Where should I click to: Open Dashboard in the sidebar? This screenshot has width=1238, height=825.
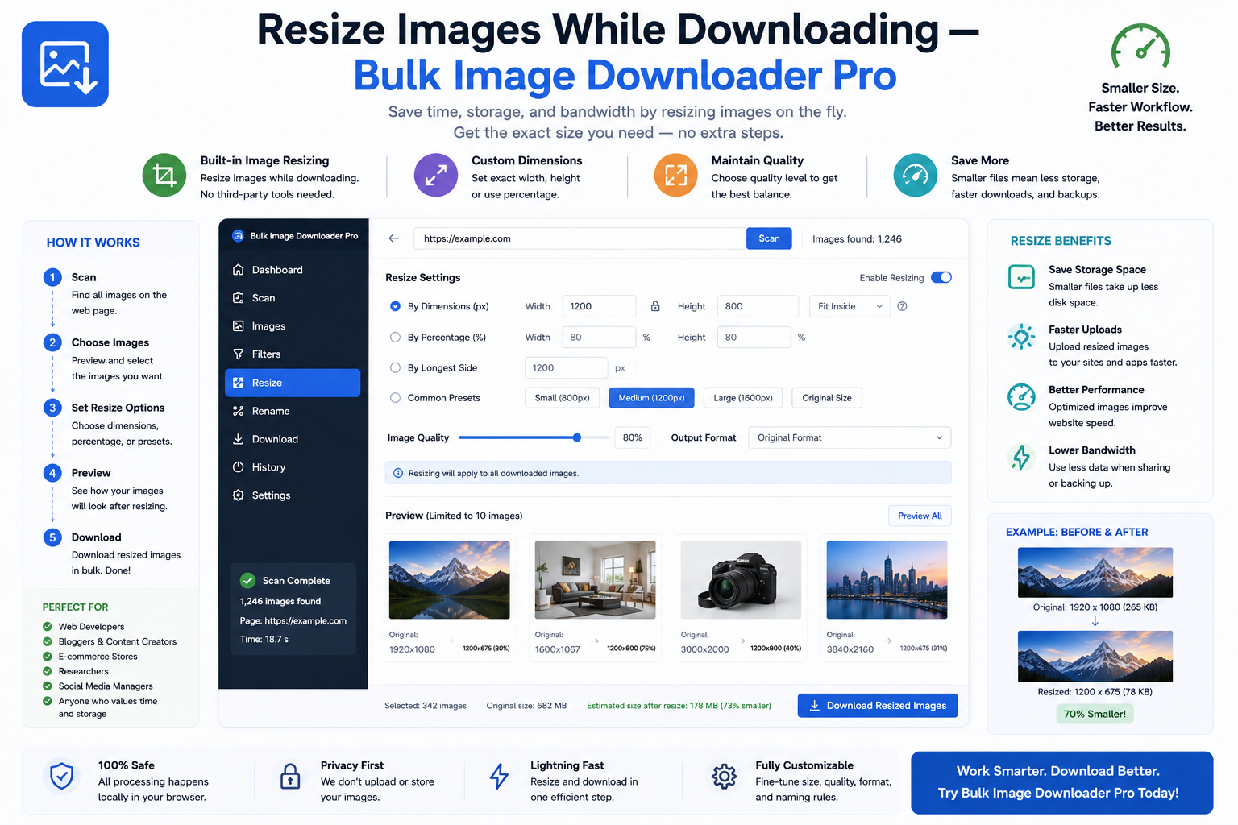292,270
